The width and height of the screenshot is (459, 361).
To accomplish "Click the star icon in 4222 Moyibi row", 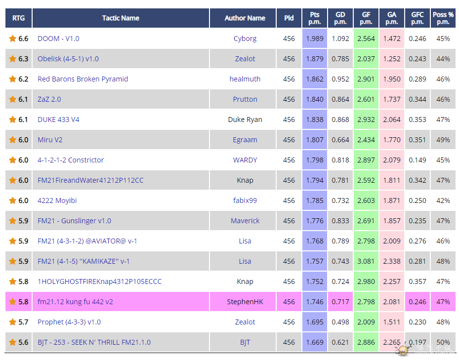I will [x=12, y=201].
